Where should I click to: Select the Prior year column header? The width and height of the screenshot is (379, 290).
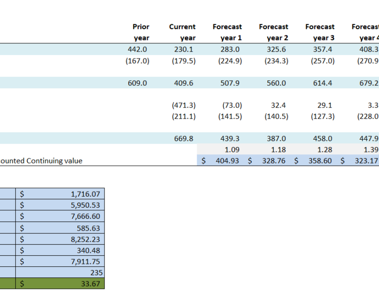coord(141,32)
